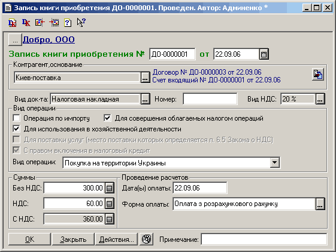
Task: Open the Добро, ООО company link
Action: point(49,39)
